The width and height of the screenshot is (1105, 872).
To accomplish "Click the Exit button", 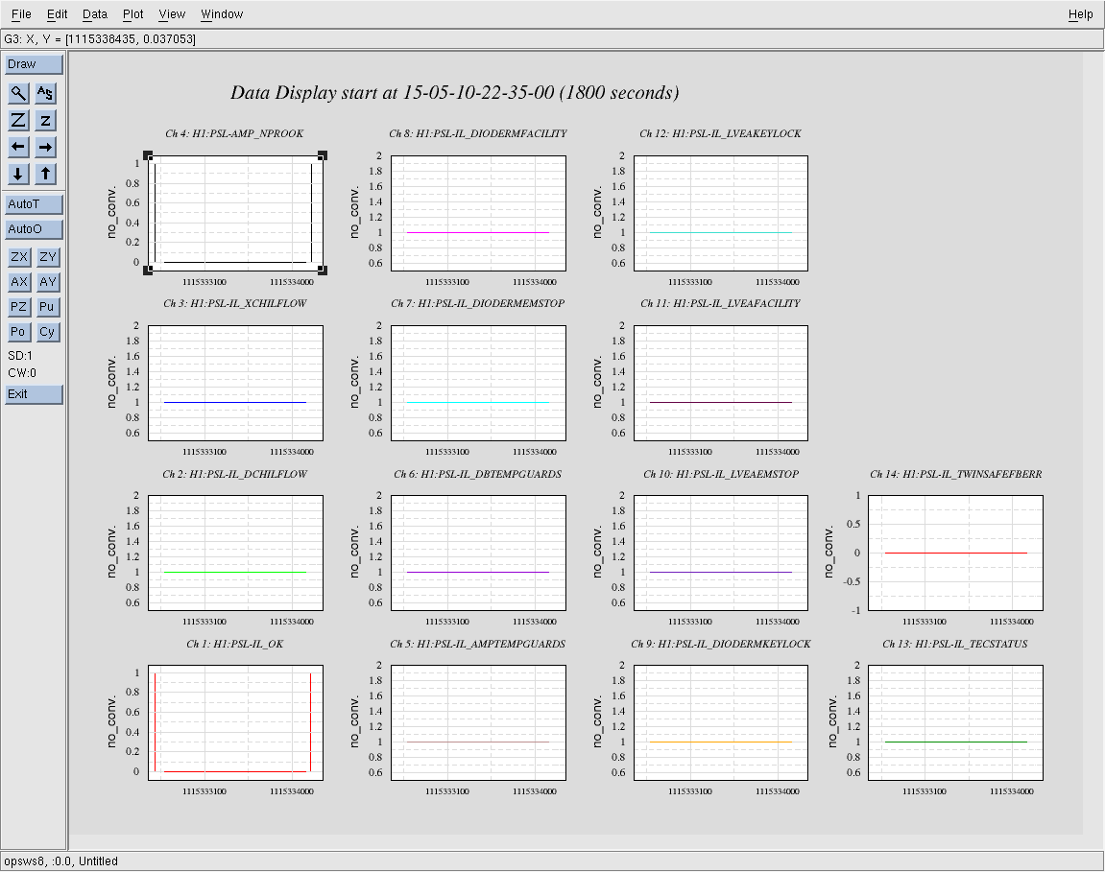I will [x=34, y=394].
